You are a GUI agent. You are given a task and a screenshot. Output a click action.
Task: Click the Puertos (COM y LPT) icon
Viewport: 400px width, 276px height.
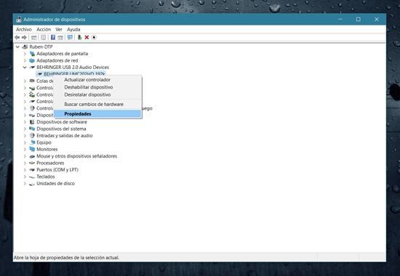click(32, 170)
